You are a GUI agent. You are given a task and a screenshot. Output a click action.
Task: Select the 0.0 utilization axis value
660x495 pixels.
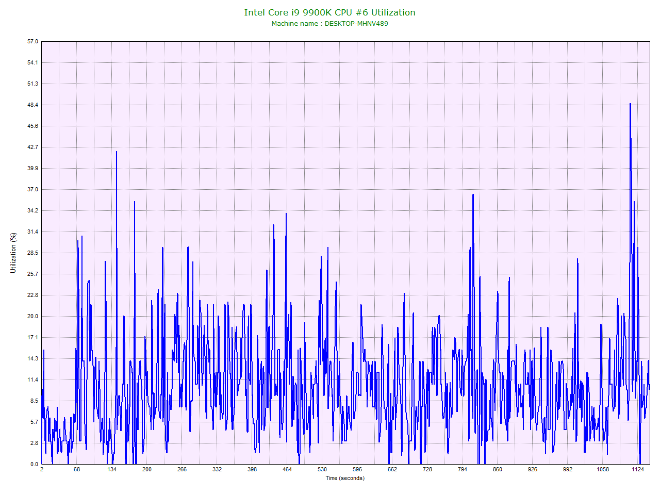(34, 464)
